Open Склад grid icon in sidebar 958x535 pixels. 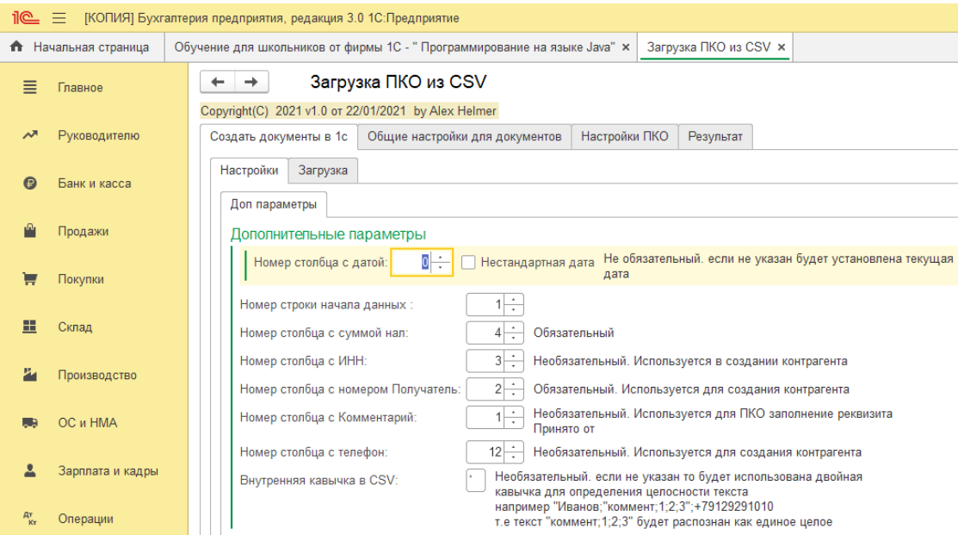click(30, 327)
